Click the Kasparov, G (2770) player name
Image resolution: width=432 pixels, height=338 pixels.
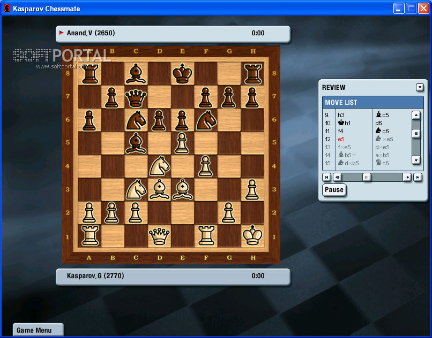click(x=95, y=275)
